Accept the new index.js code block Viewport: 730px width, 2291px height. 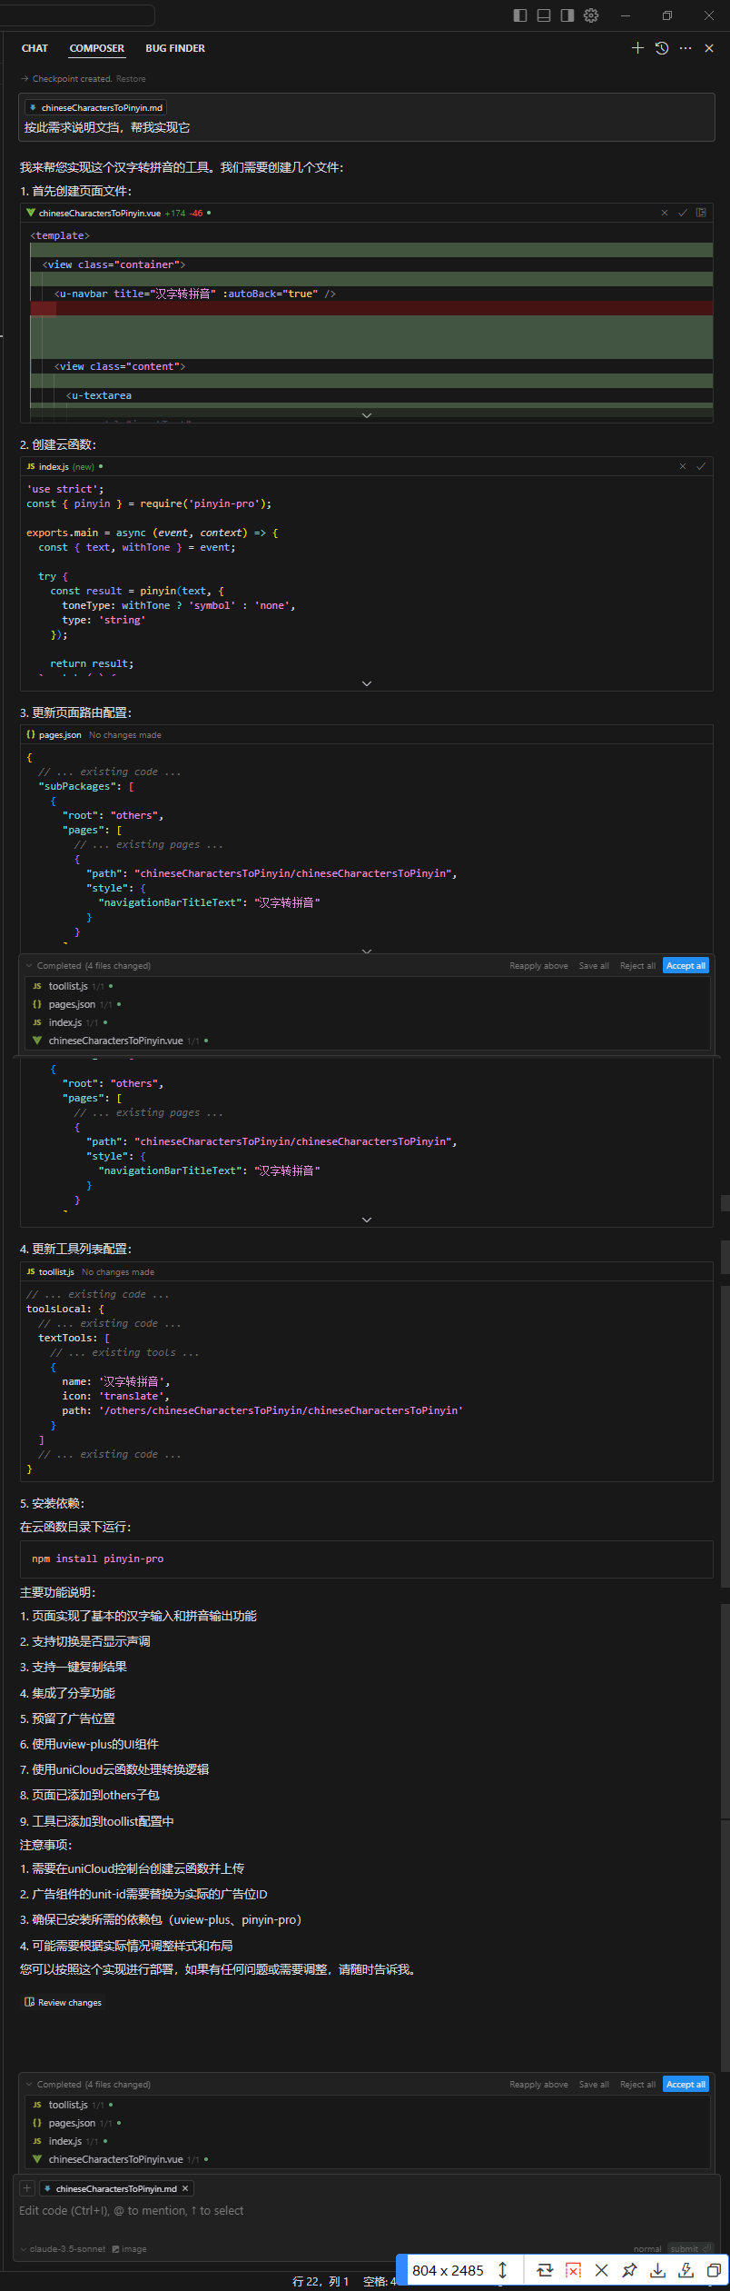[x=701, y=466]
